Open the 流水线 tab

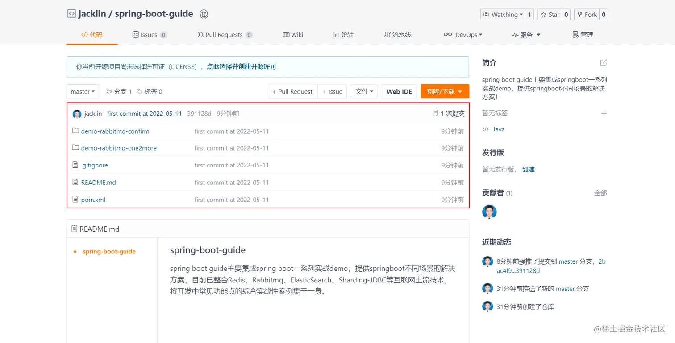[x=398, y=35]
